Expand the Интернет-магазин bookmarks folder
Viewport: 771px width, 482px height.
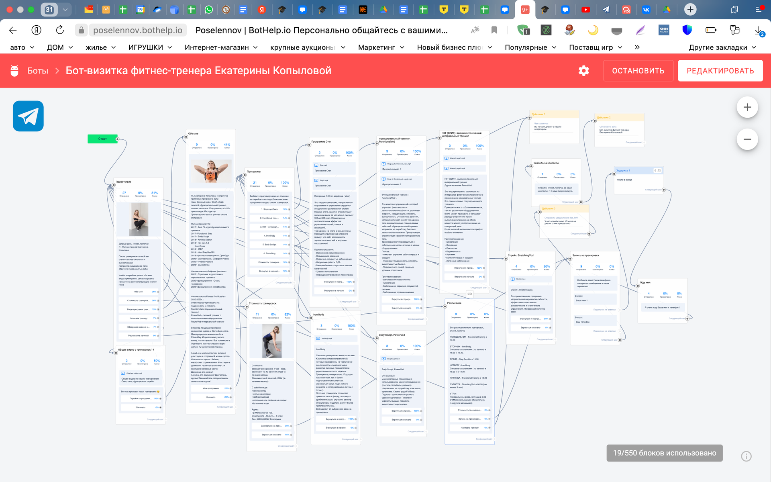tap(222, 47)
